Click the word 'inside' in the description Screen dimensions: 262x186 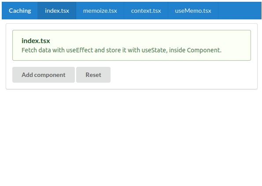point(177,50)
